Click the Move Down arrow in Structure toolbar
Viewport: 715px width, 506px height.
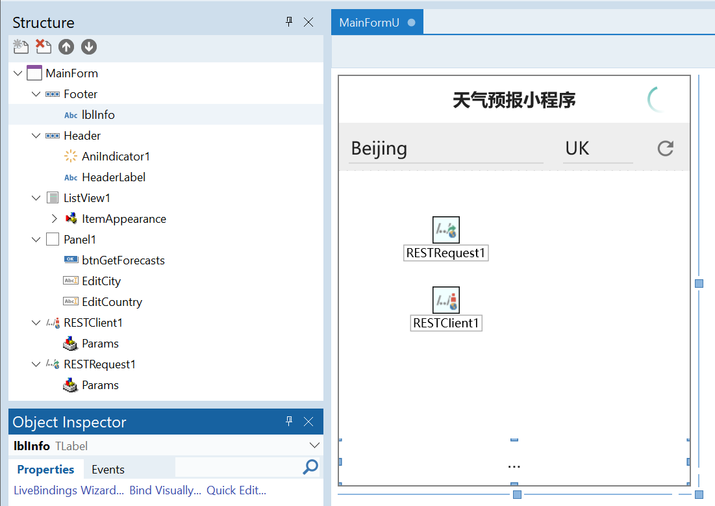(x=89, y=47)
